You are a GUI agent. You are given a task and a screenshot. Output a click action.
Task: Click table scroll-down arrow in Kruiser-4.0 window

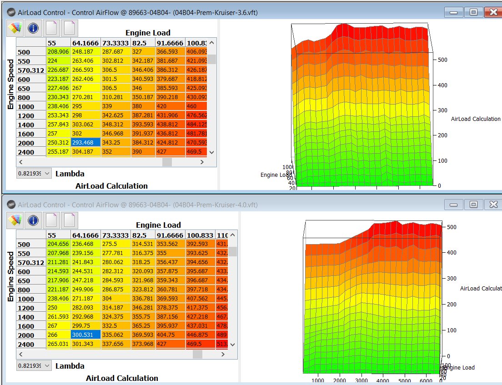(x=233, y=345)
